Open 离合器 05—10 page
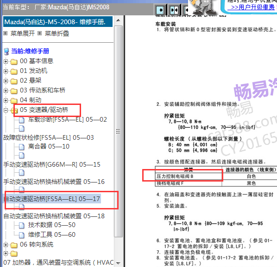This screenshot has height=267, width=277. pyautogui.click(x=49, y=146)
